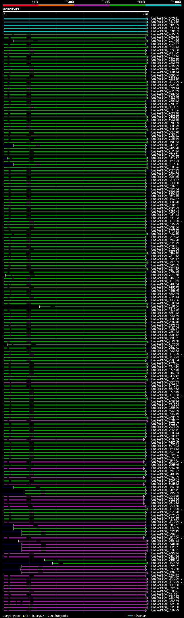Select label UniRef100_B8CS33
184x618 pixels.
165,382
